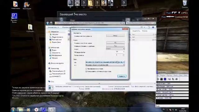Click CamStudio's fifth toolbar icon, after Stop

(x=173, y=79)
